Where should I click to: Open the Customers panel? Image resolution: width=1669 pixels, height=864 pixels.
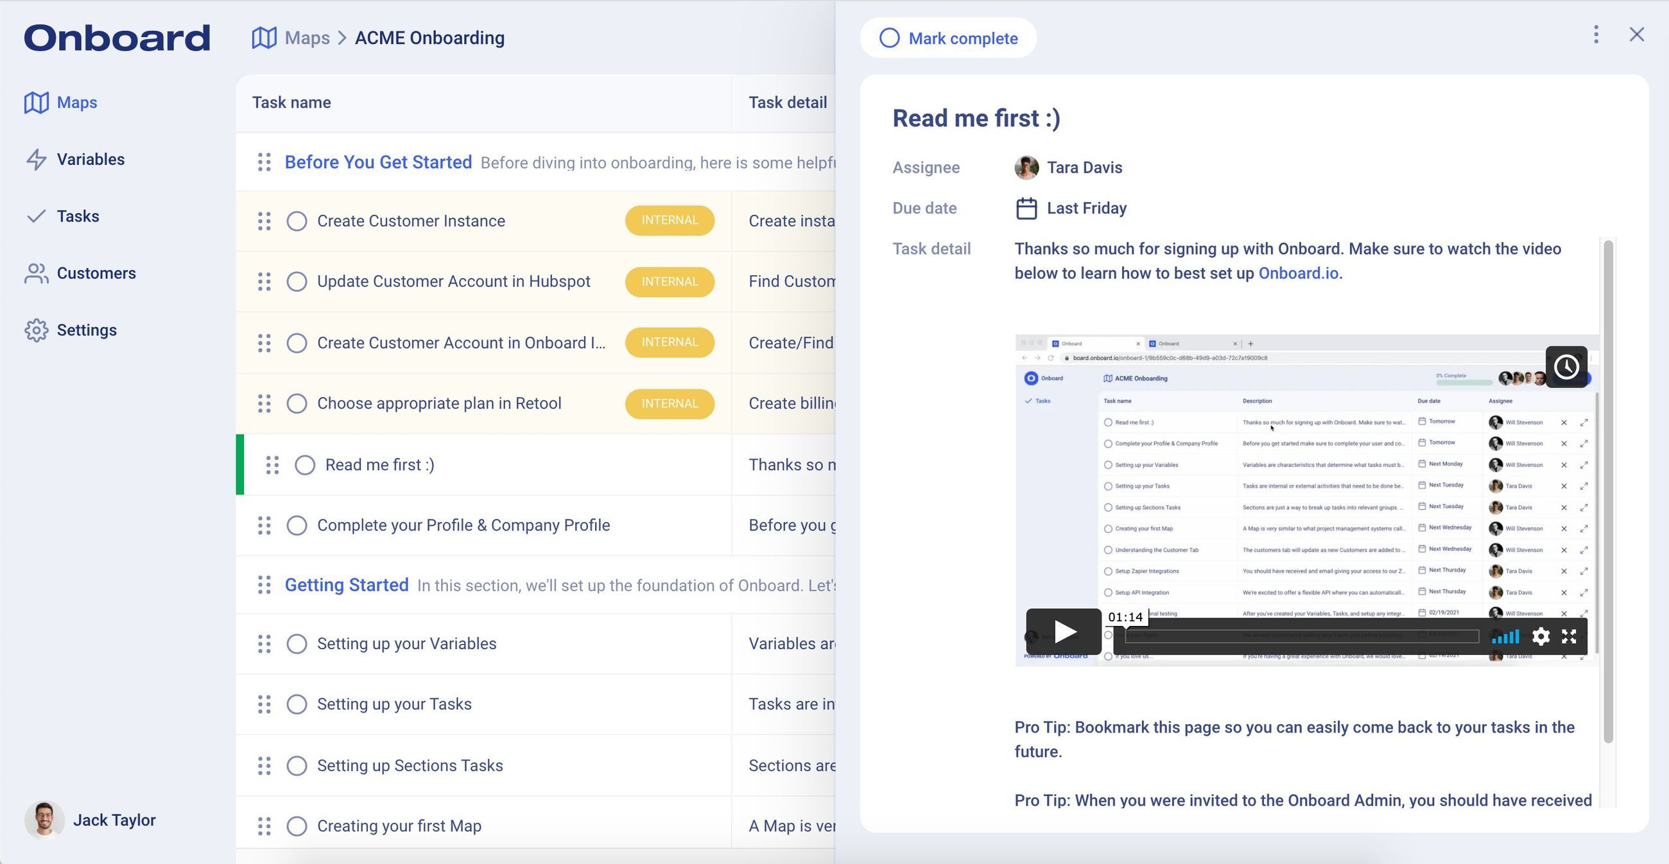pyautogui.click(x=96, y=273)
